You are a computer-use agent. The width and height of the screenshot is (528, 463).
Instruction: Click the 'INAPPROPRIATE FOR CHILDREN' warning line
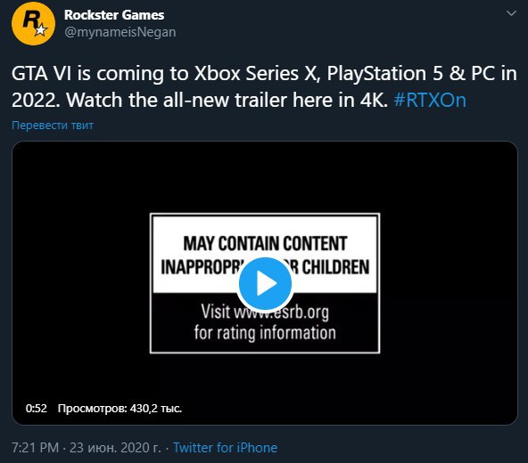pos(265,267)
